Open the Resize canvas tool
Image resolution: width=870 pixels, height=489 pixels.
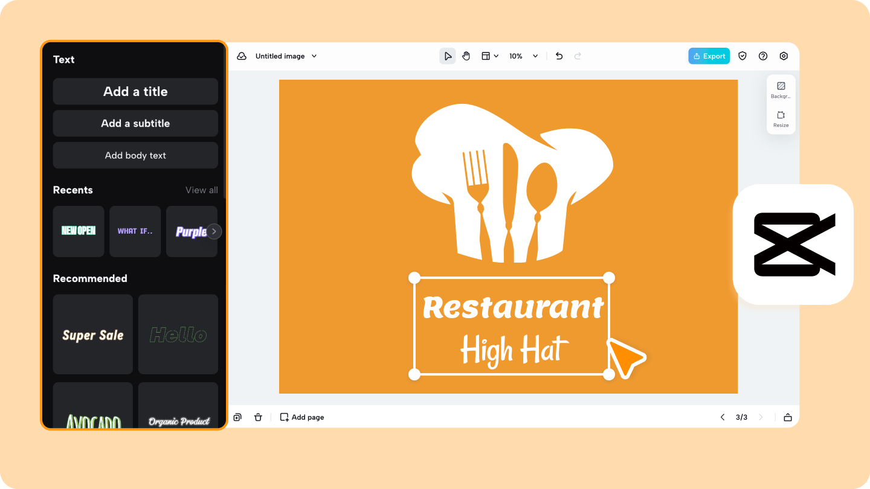781,119
